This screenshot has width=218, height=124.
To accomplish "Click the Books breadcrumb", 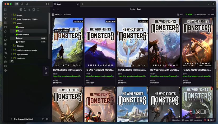I will pos(132,9).
